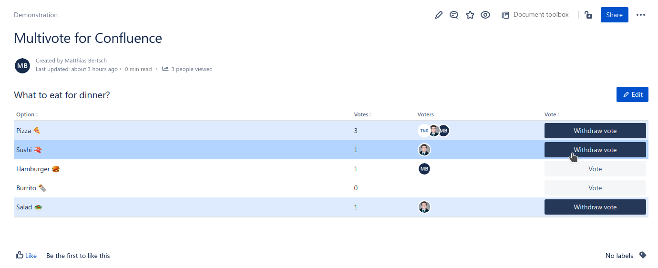Click the pencil edit page icon
Viewport: 658px width, 268px height.
(439, 15)
